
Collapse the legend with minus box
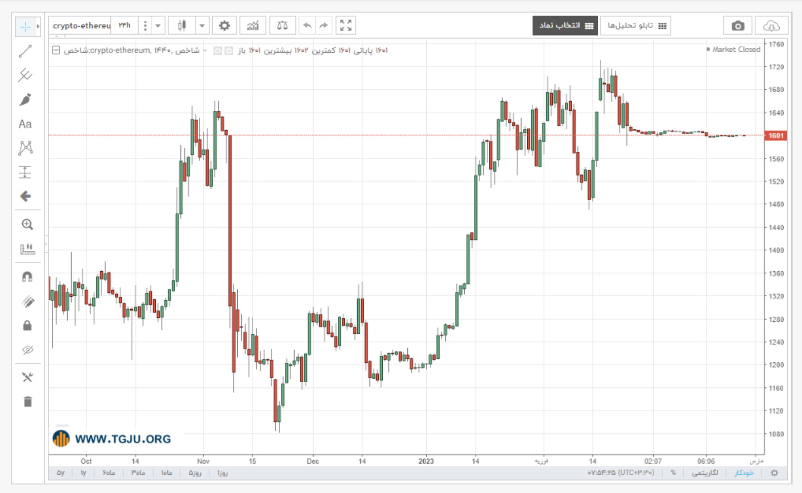tap(56, 50)
